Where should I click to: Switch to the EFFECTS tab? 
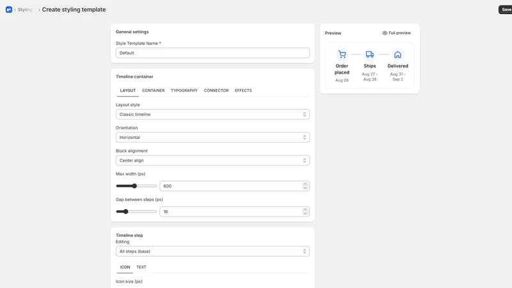pyautogui.click(x=243, y=90)
